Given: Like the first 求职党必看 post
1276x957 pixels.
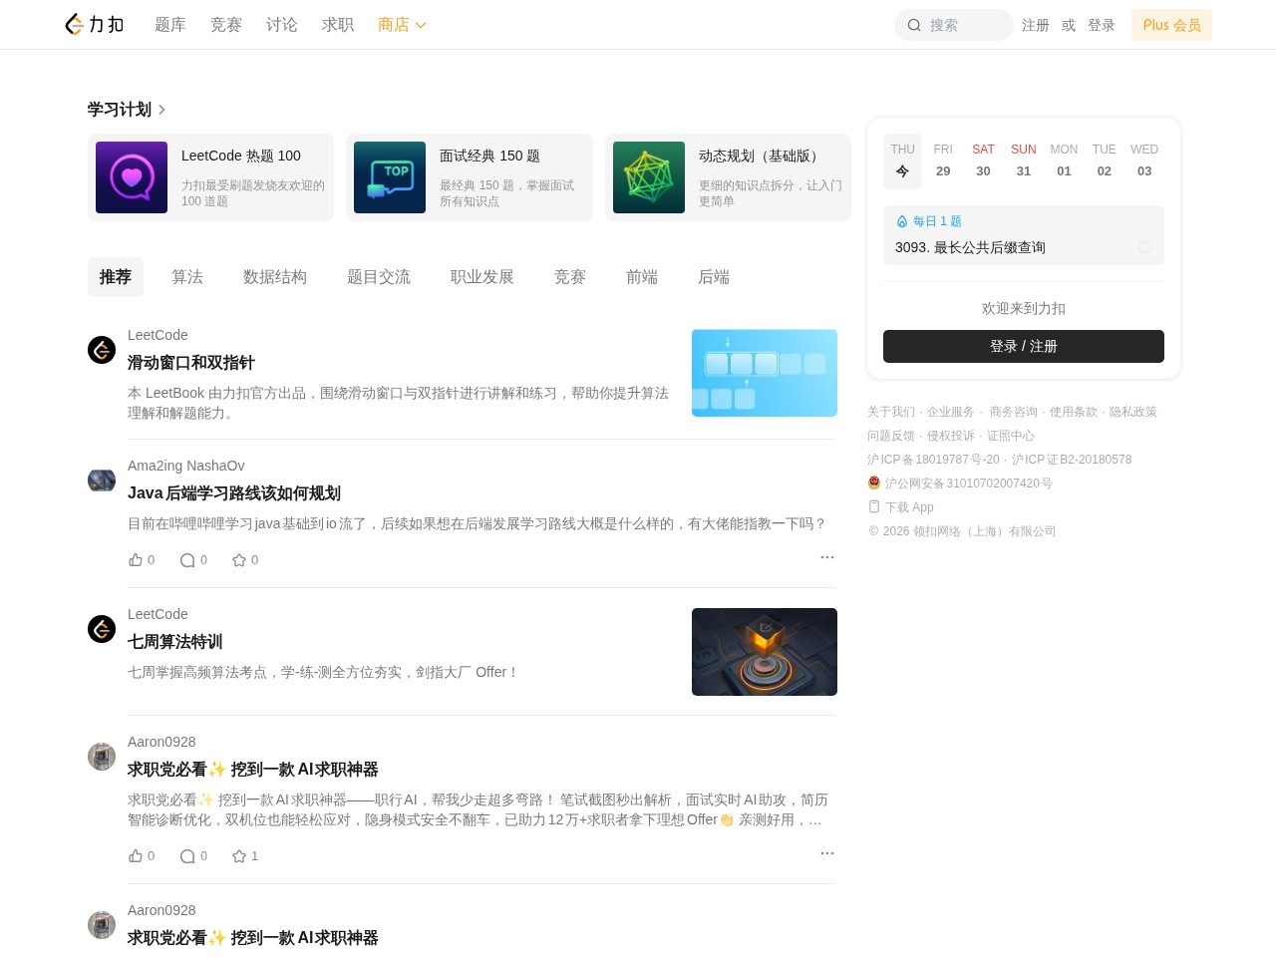Looking at the screenshot, I should pos(136,855).
